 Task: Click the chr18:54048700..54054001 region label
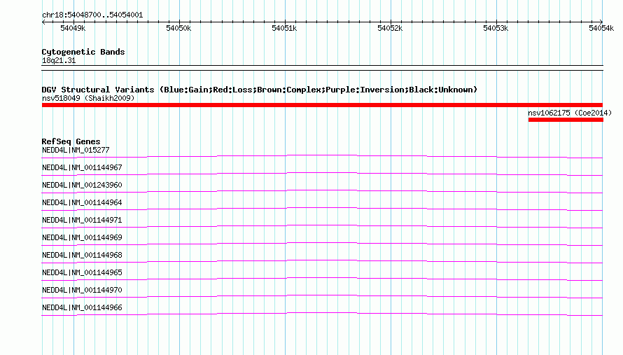click(x=92, y=15)
